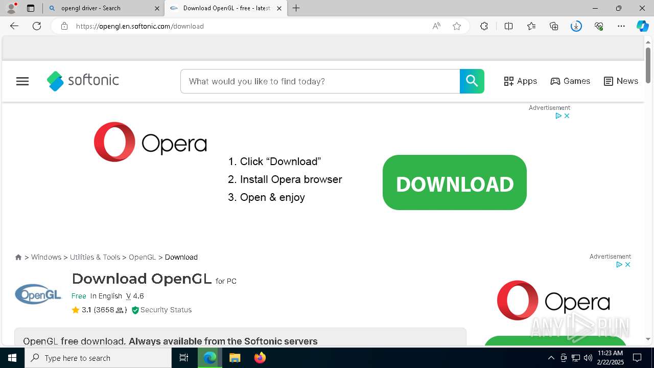Open the network status tray icon
Viewport: 654px width, 368px height.
point(576,358)
